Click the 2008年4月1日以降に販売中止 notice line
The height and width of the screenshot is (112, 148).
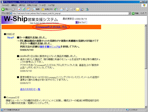pos(47,56)
